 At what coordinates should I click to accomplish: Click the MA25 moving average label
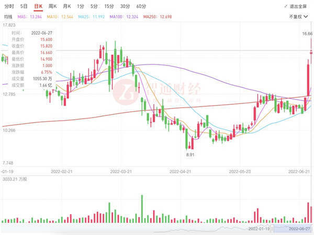pos(93,17)
